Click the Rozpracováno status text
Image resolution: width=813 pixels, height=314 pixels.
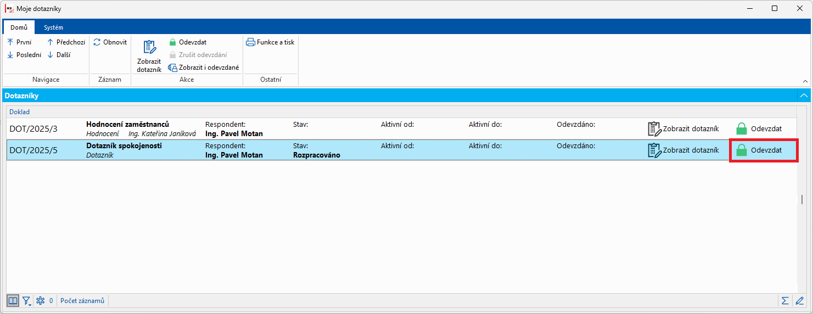(317, 155)
